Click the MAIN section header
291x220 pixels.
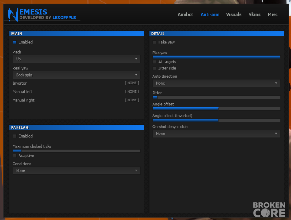(77, 34)
